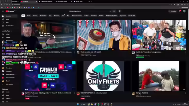Open Elotrixlol subscription in sidebar

9,81
